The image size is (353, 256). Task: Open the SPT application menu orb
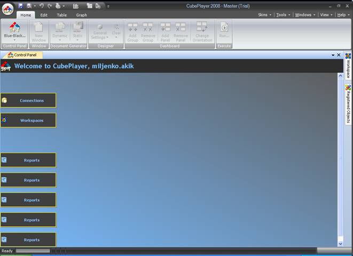click(x=8, y=9)
